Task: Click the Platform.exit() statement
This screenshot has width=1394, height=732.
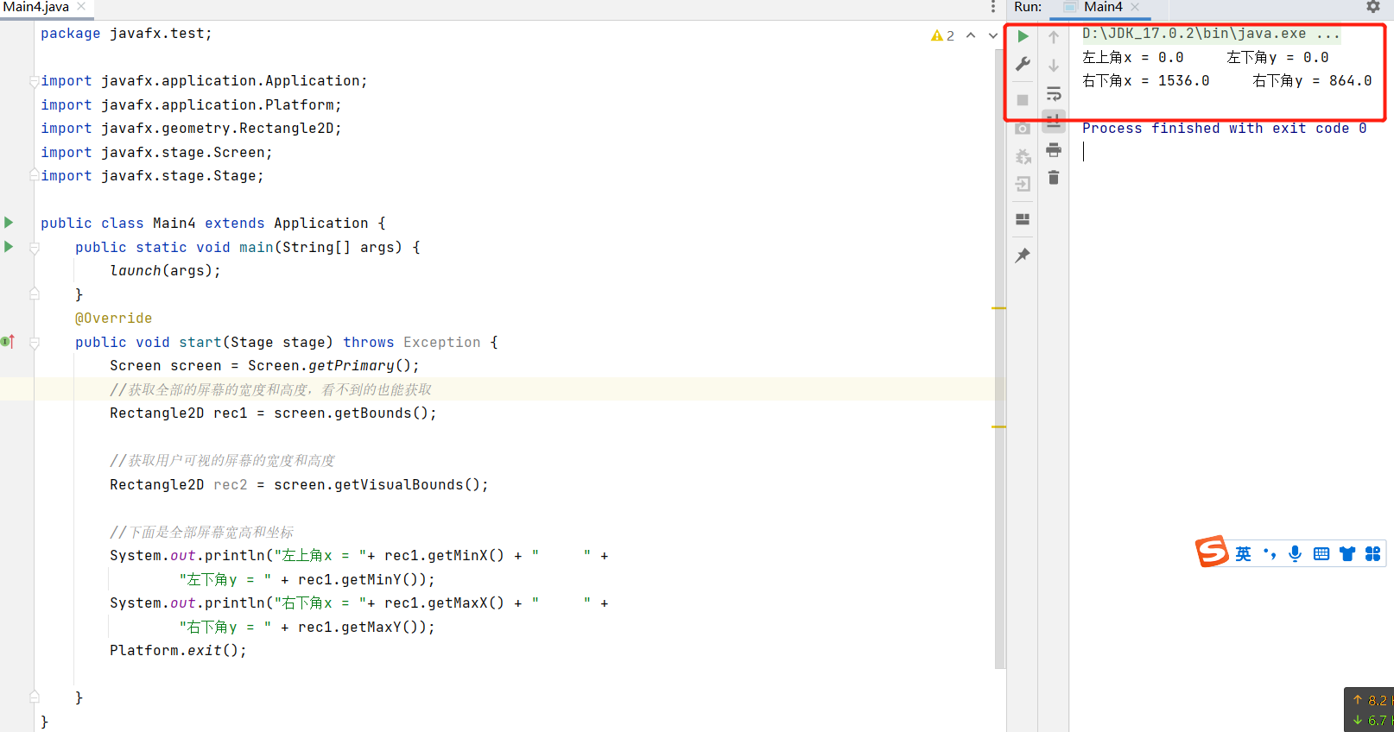Action: coord(178,651)
